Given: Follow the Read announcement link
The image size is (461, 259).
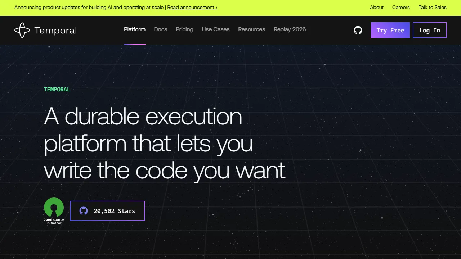Looking at the screenshot, I should [x=192, y=7].
